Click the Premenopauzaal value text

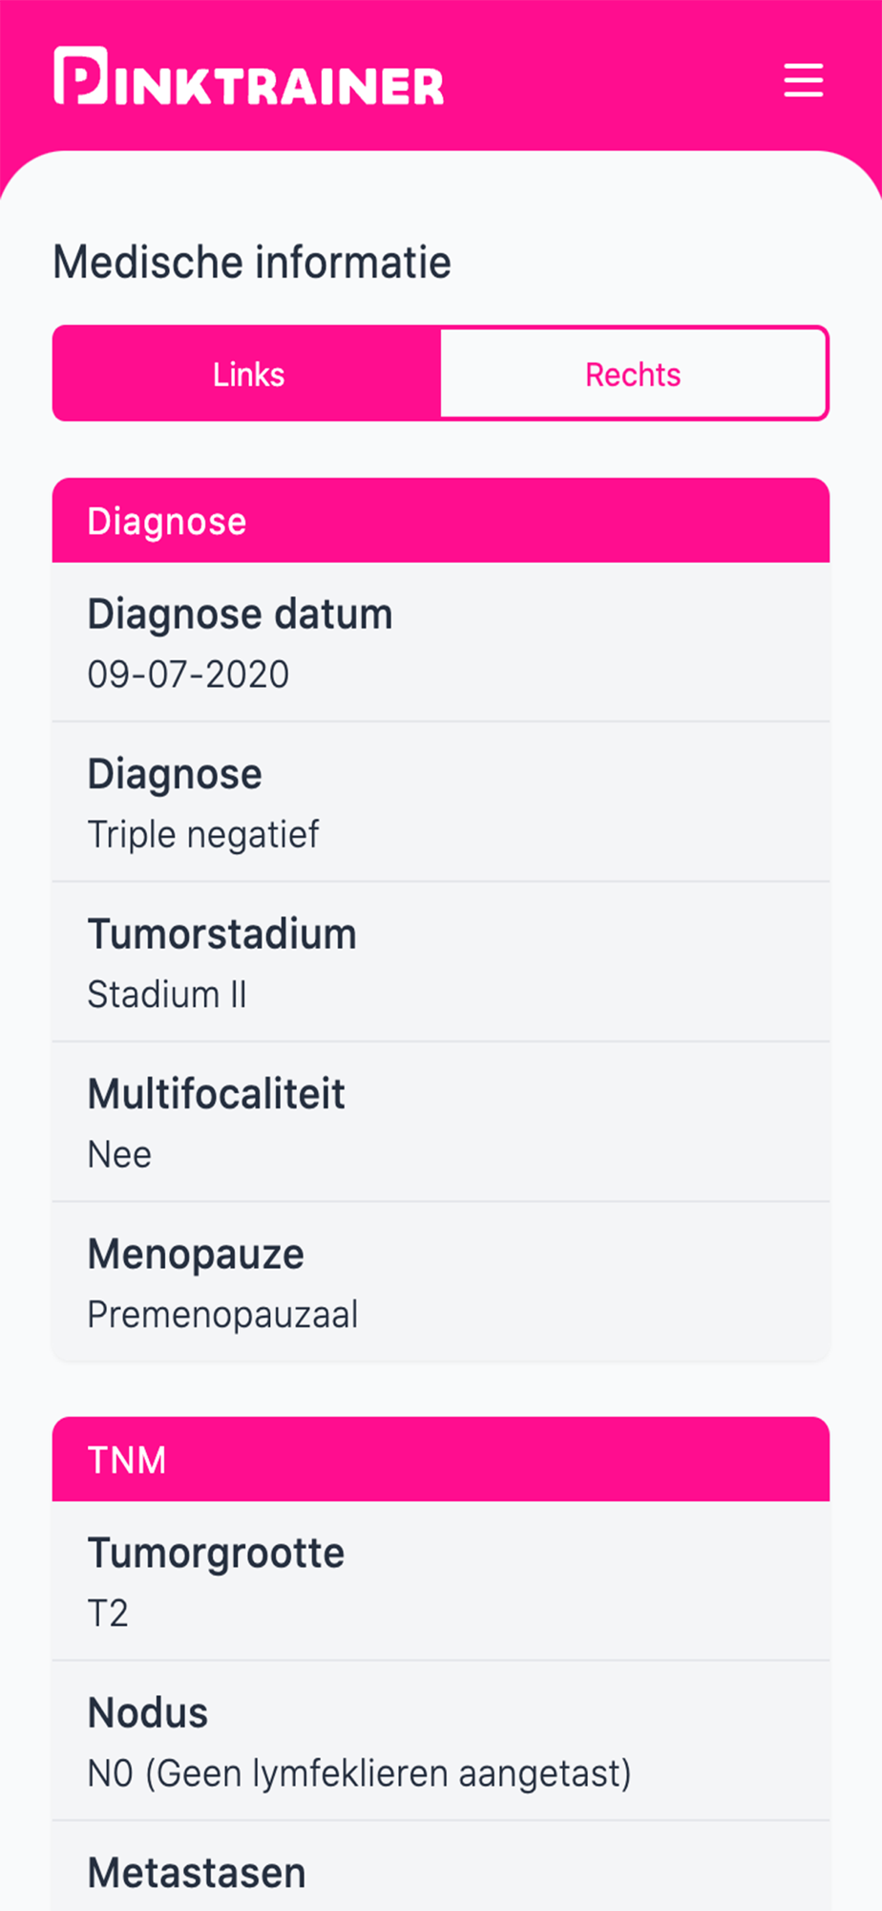[x=222, y=1315]
